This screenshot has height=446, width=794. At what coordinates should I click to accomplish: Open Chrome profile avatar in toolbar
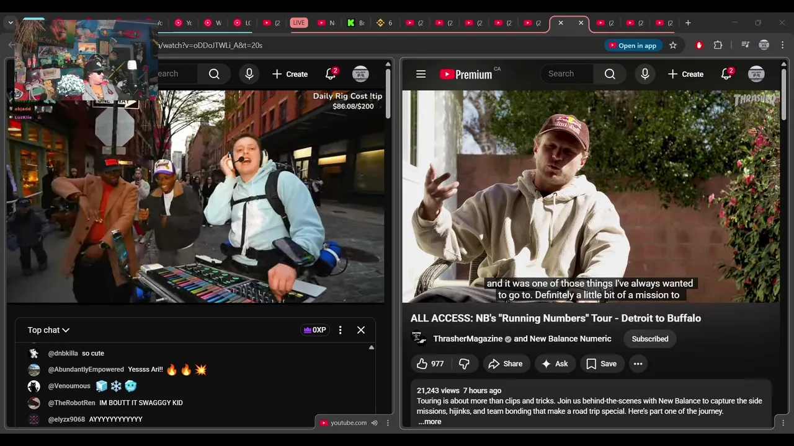764,45
